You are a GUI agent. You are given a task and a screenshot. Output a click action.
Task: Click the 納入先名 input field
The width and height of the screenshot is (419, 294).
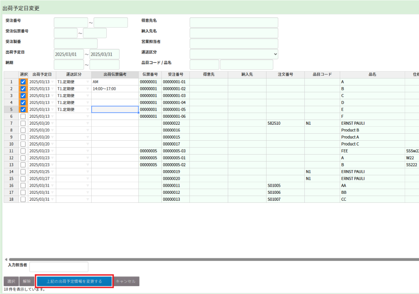234,33
